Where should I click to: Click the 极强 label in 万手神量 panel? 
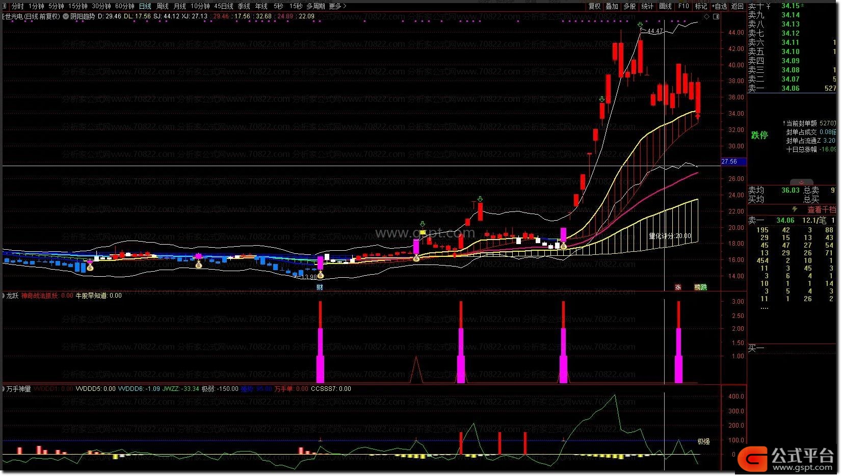tap(704, 441)
